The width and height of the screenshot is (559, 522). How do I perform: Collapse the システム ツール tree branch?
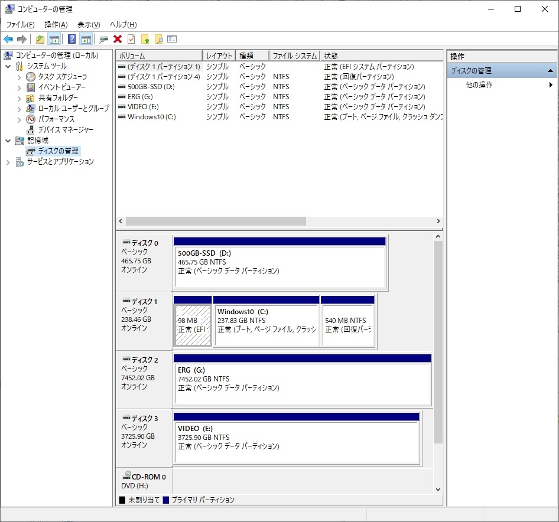[x=8, y=66]
